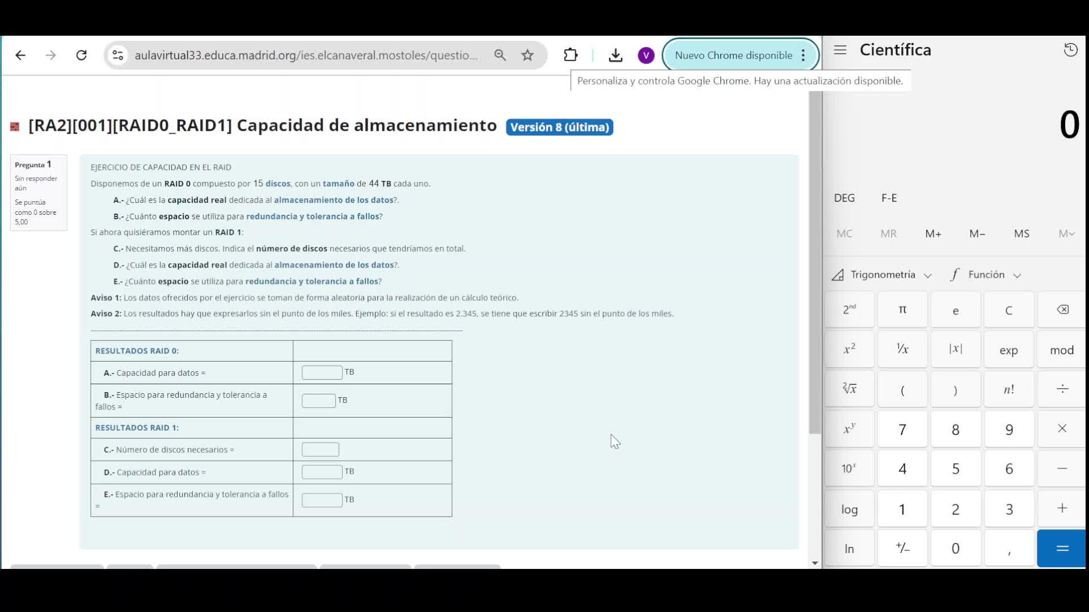Screen dimensions: 1089x612
Task: Open the purple V profile avatar menu
Action: point(645,55)
